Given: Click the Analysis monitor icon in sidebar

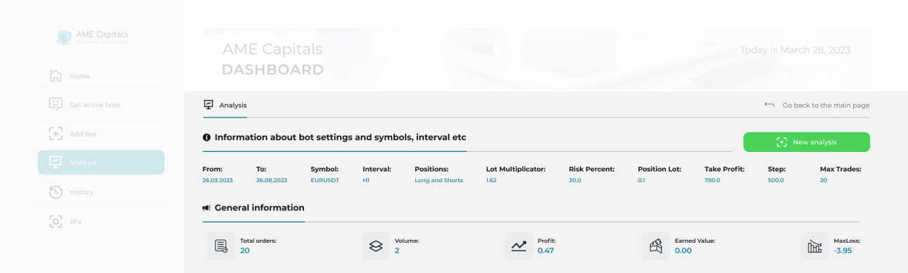Looking at the screenshot, I should (x=56, y=163).
